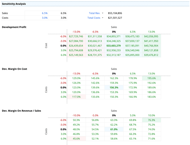Select the bold 156.3% margin on cost cell

[x=114, y=88]
